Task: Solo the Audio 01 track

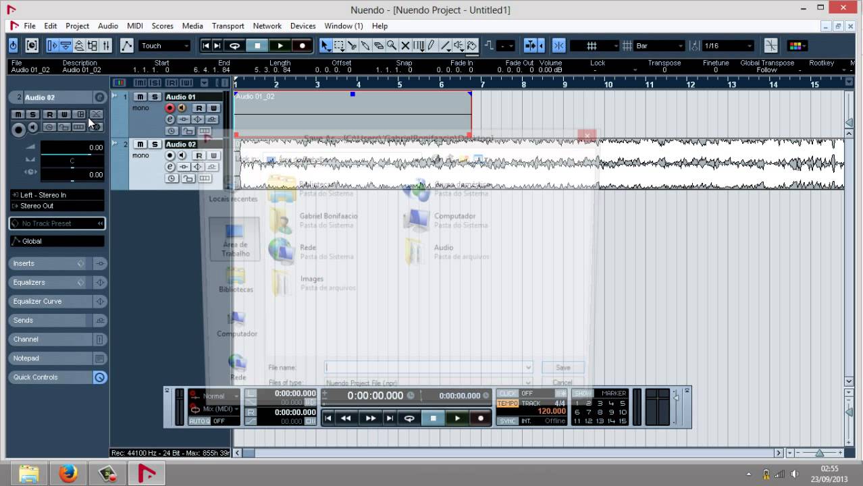Action: [155, 97]
